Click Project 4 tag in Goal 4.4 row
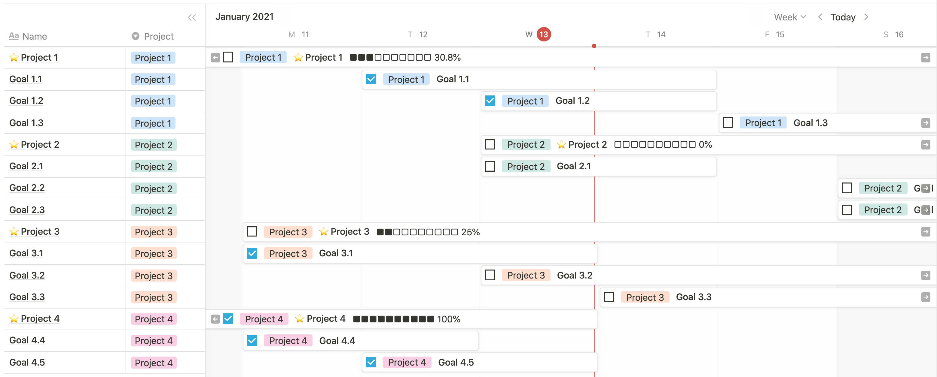This screenshot has width=937, height=377. click(154, 341)
